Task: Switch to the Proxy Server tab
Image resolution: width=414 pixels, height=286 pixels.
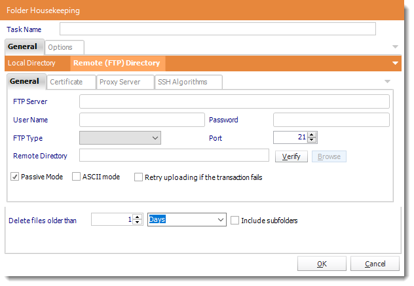Action: click(125, 82)
